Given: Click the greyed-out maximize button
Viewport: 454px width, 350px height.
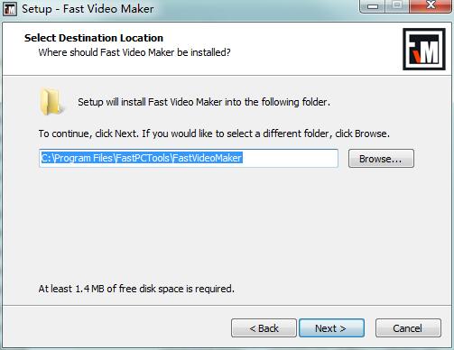Looking at the screenshot, I should pos(397,5).
